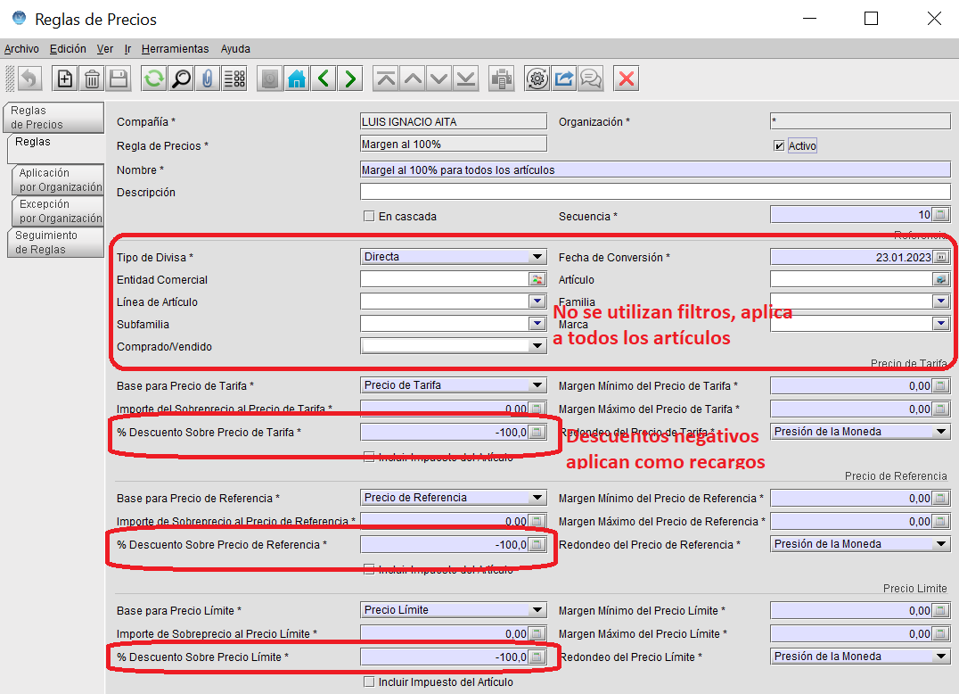This screenshot has height=694, width=959.
Task: Switch to Aplicación por Organización tab
Action: (x=58, y=180)
